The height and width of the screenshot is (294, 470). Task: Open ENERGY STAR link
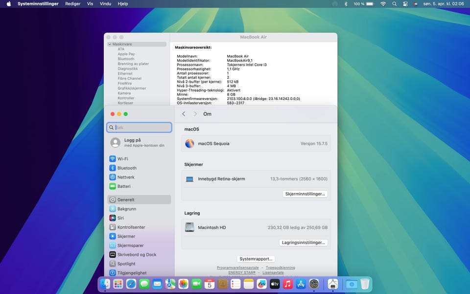point(242,272)
